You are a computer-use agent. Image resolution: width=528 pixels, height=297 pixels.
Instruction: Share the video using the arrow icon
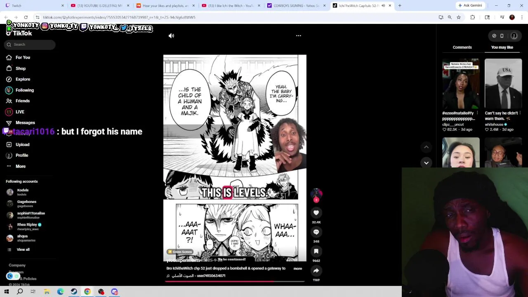[x=316, y=271]
